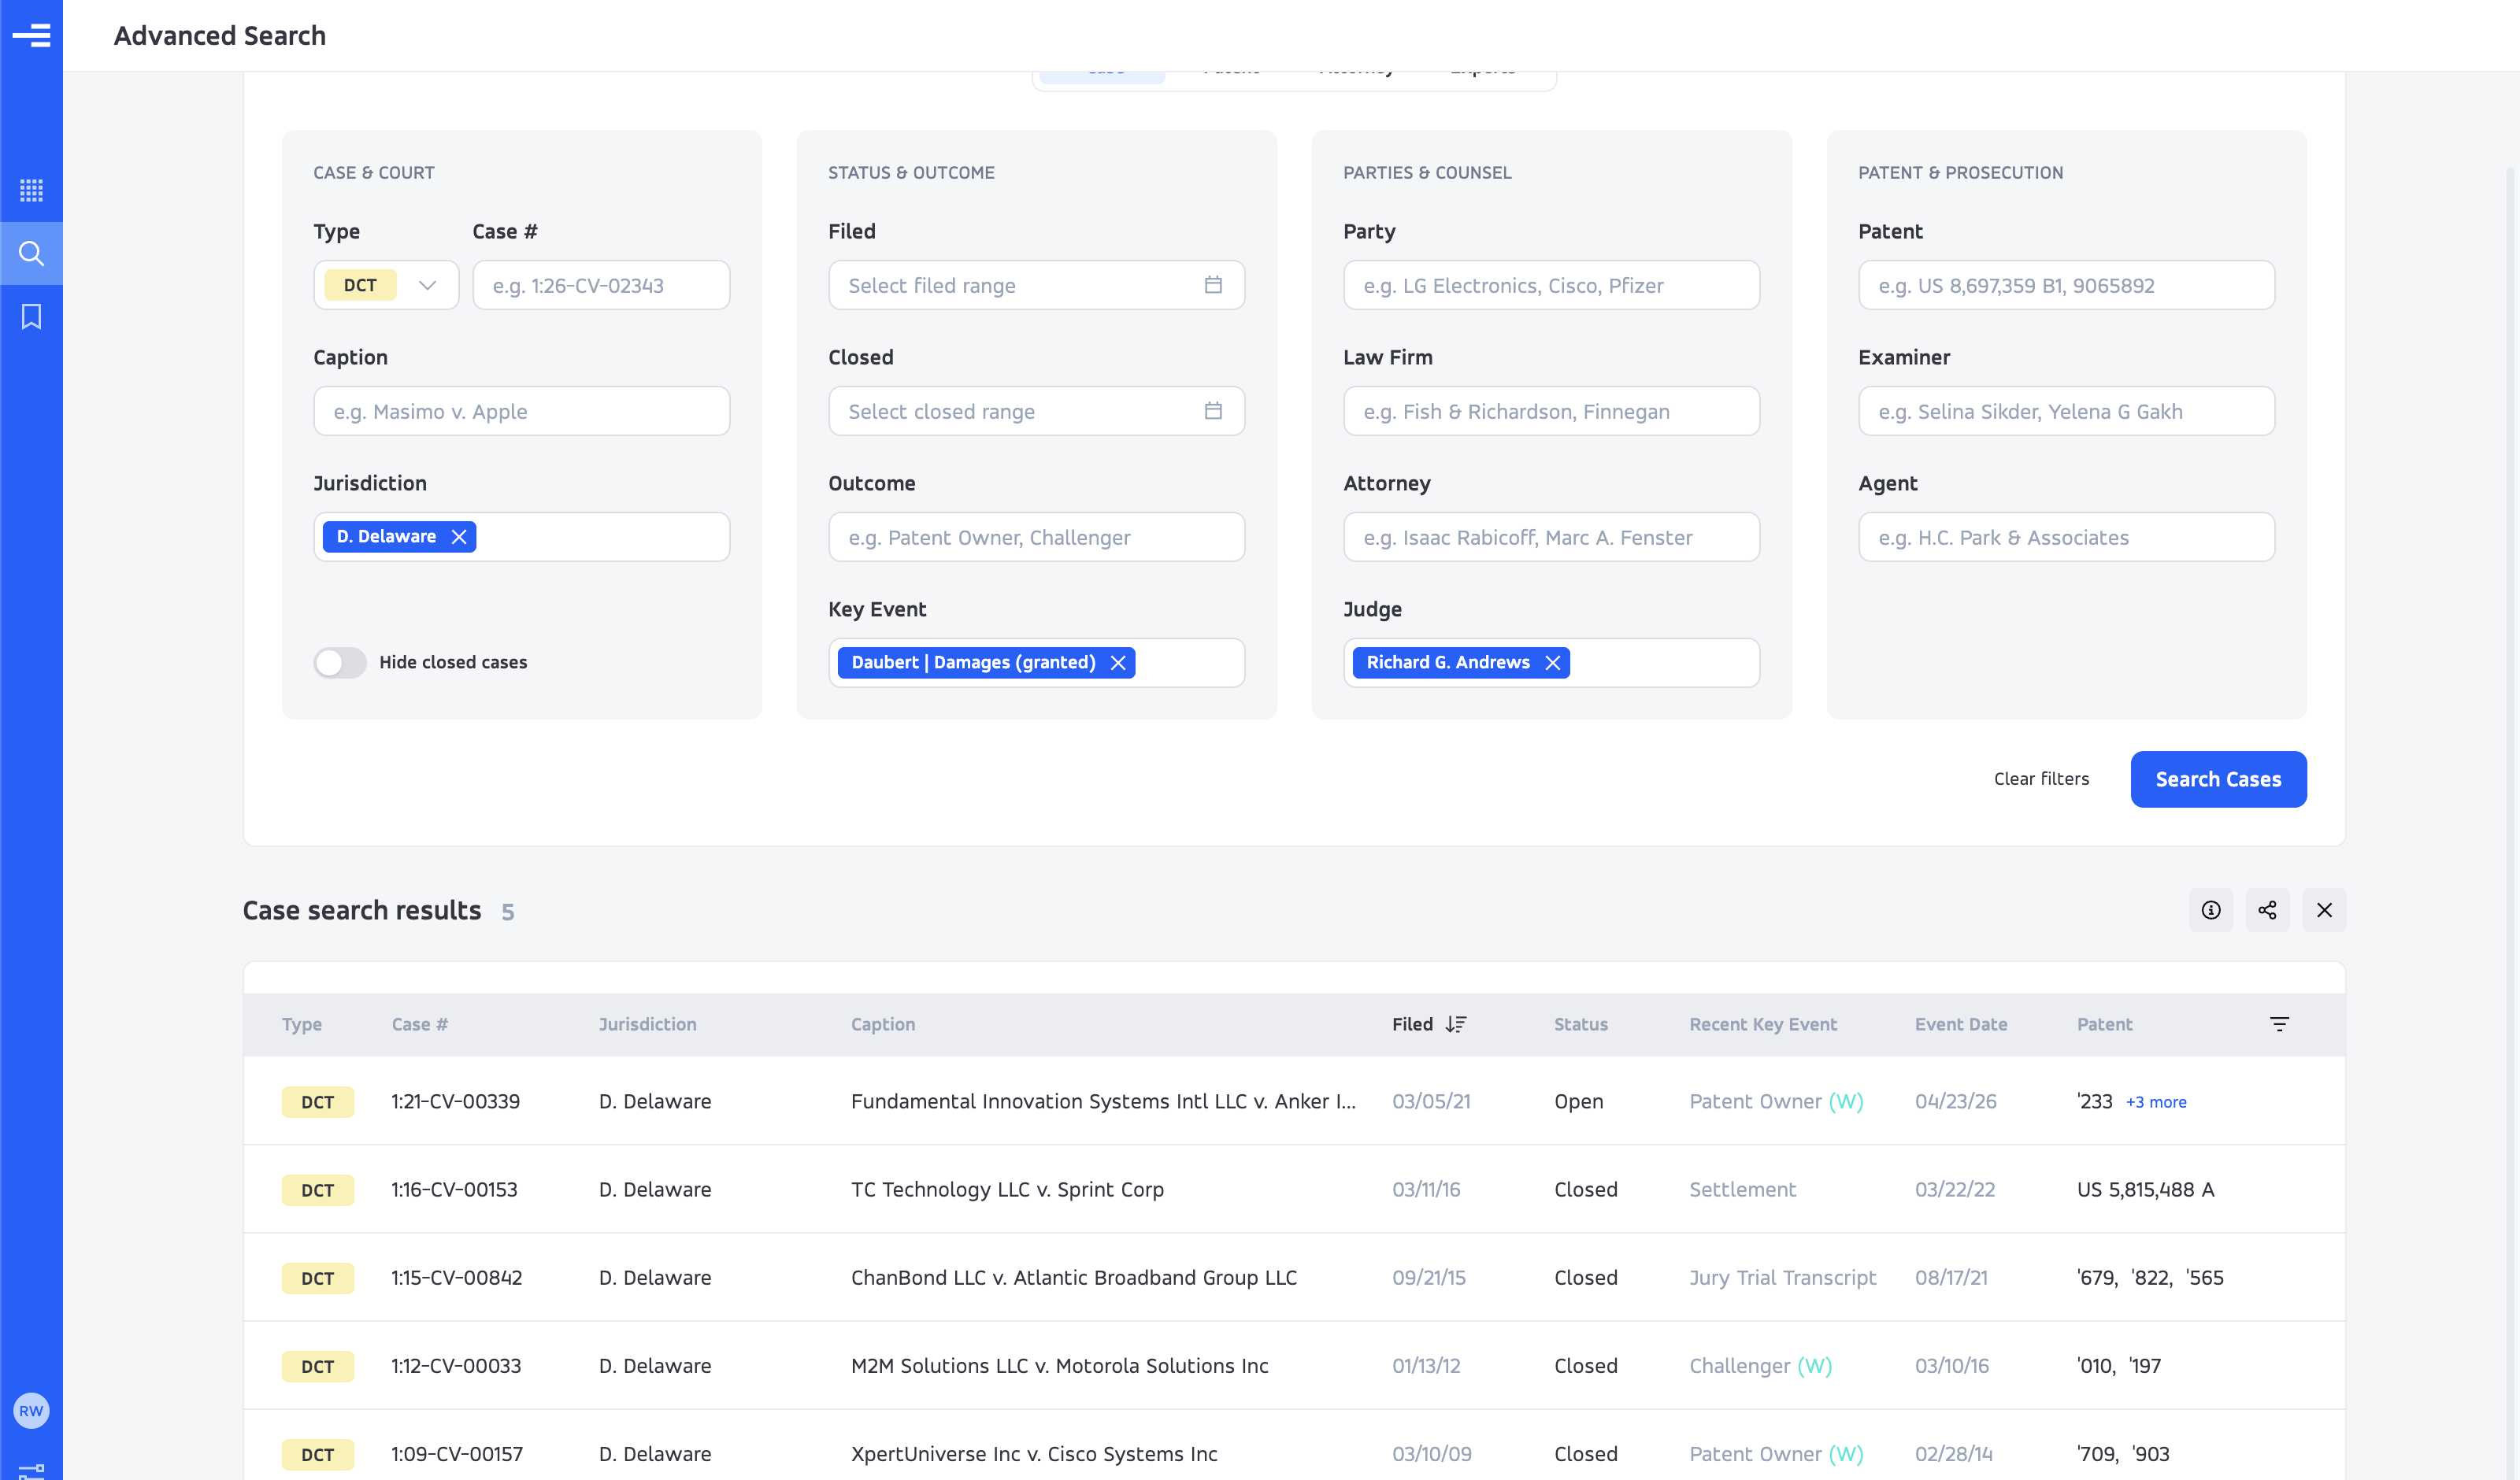The width and height of the screenshot is (2520, 1480).
Task: Click the Jurisdiction column header
Action: (647, 1024)
